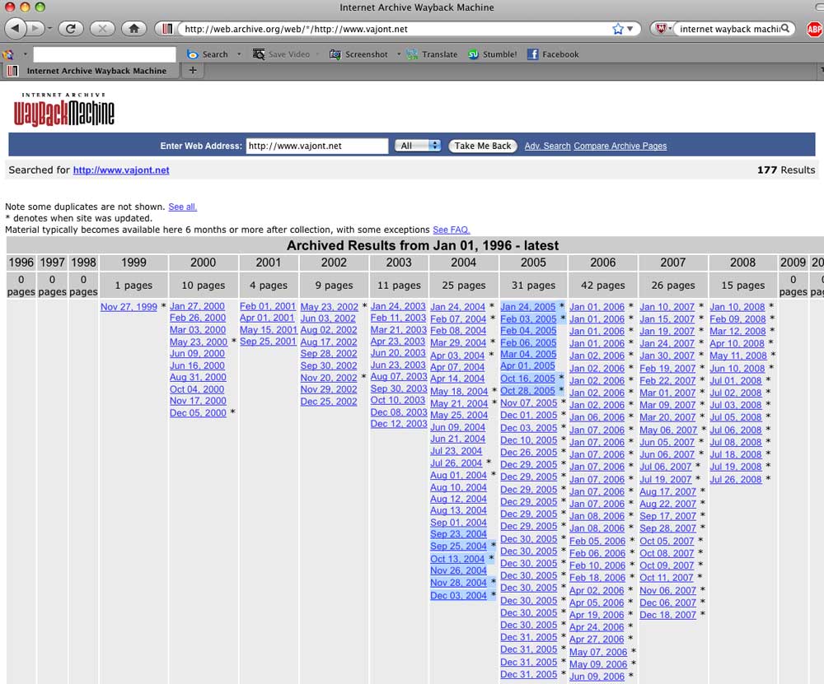Go back with the browser Back arrow
The height and width of the screenshot is (684, 824).
coord(15,28)
